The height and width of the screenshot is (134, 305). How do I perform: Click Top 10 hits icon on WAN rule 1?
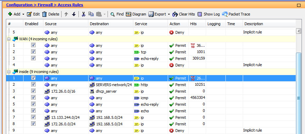[x=193, y=45]
